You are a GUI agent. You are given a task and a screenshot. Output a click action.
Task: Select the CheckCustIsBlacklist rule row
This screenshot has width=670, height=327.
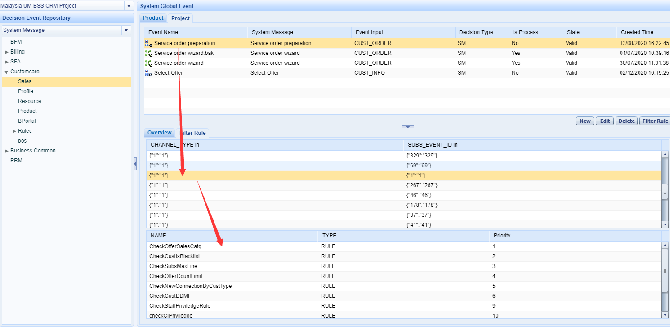[404, 256]
